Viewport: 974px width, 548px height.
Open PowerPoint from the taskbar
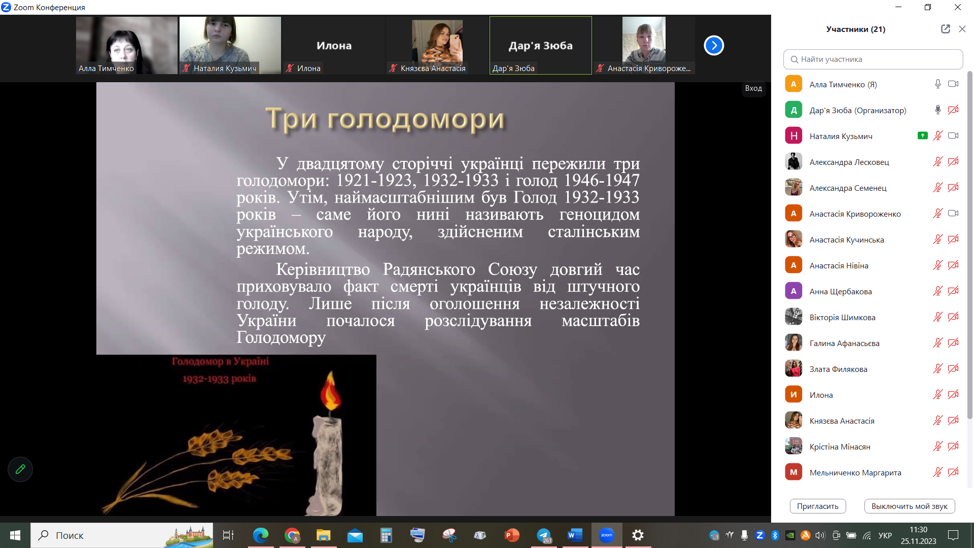pos(512,535)
